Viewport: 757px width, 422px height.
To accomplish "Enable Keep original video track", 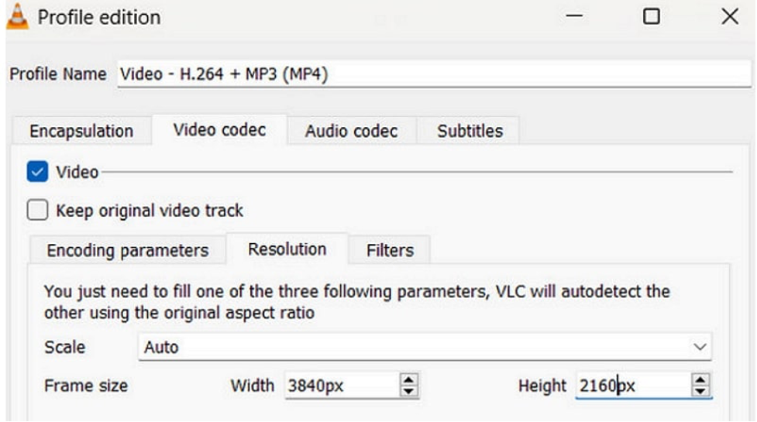I will coord(37,210).
